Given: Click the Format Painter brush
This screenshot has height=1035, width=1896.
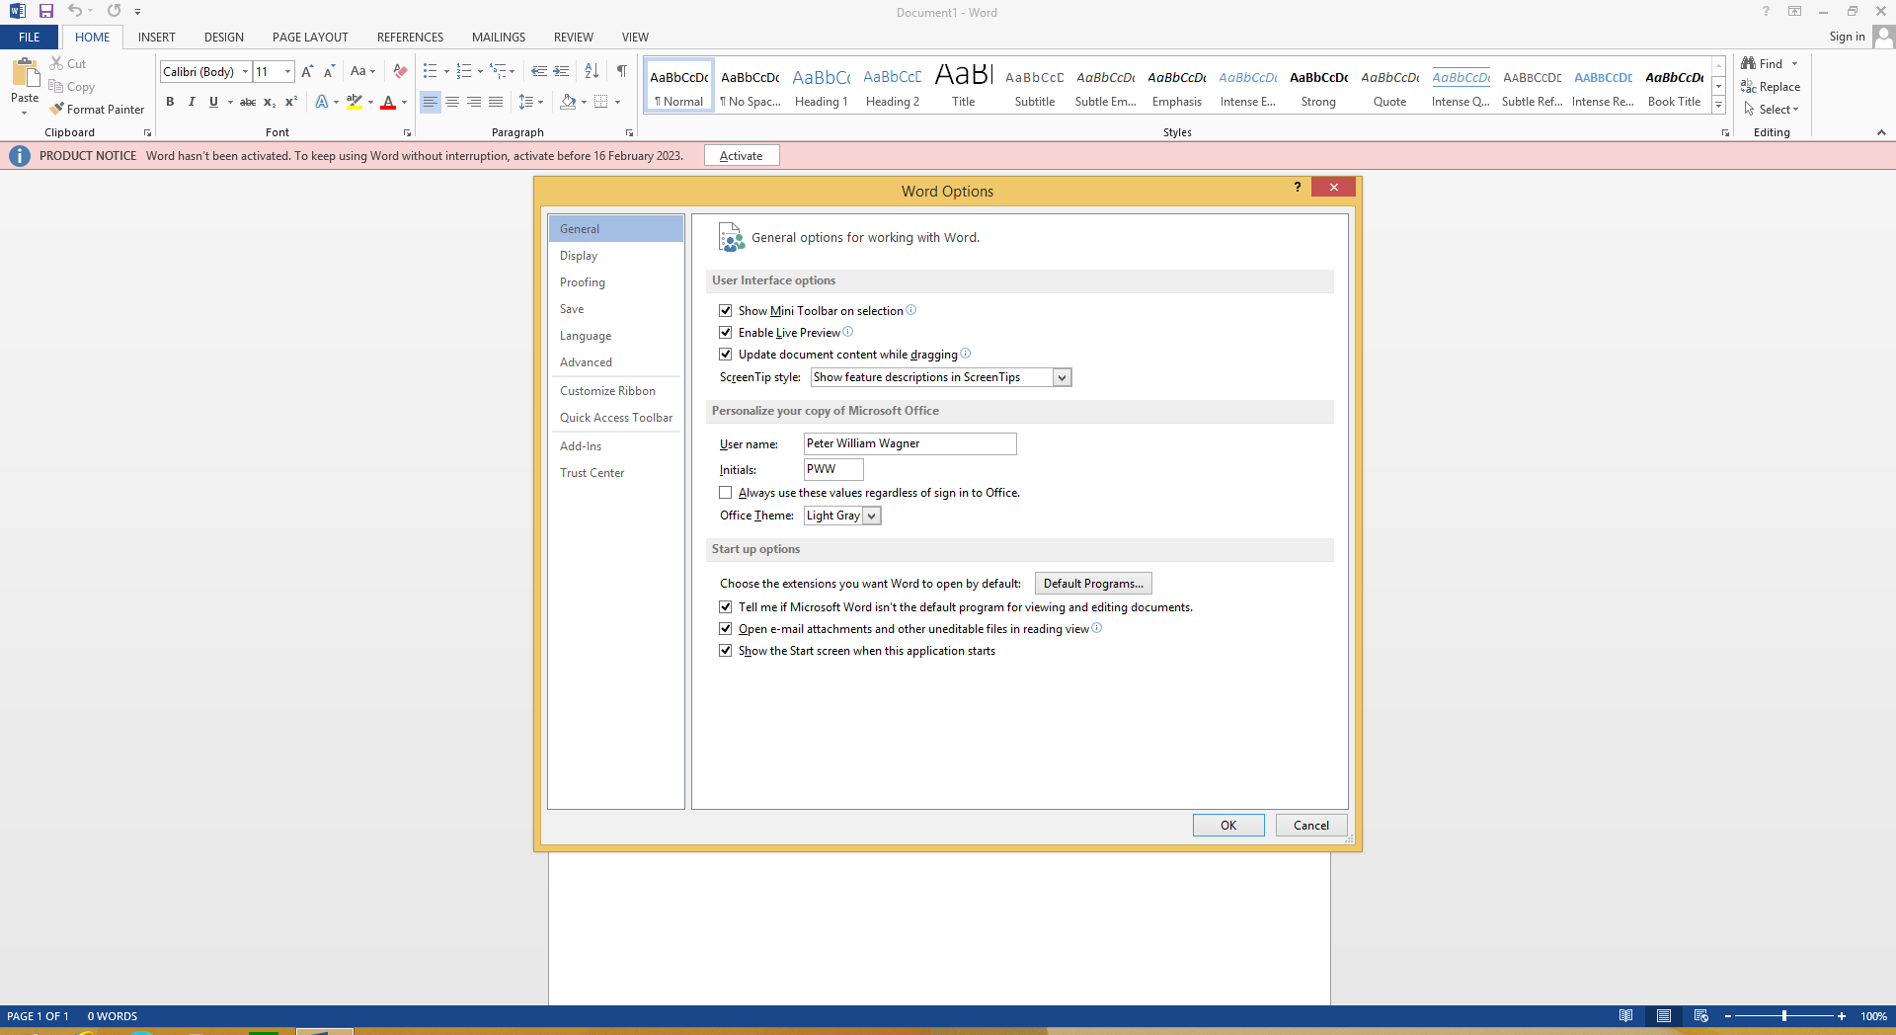Looking at the screenshot, I should [97, 110].
